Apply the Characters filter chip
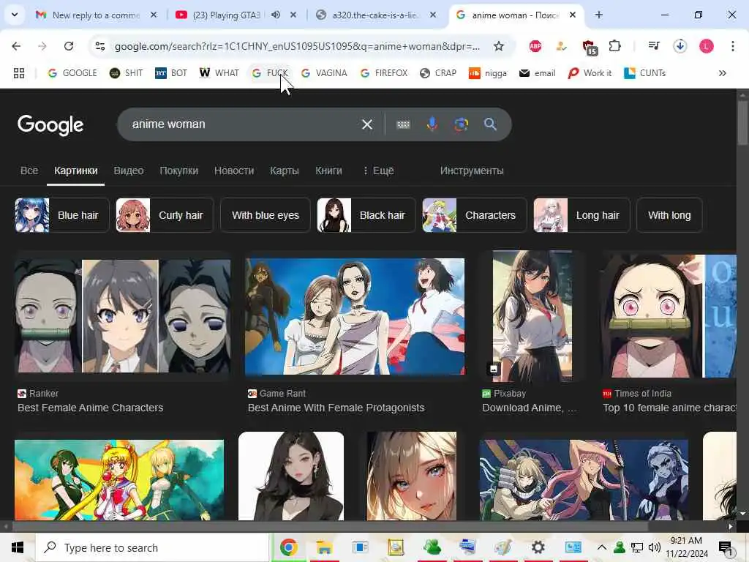Viewport: 749px width, 562px height. [x=474, y=215]
